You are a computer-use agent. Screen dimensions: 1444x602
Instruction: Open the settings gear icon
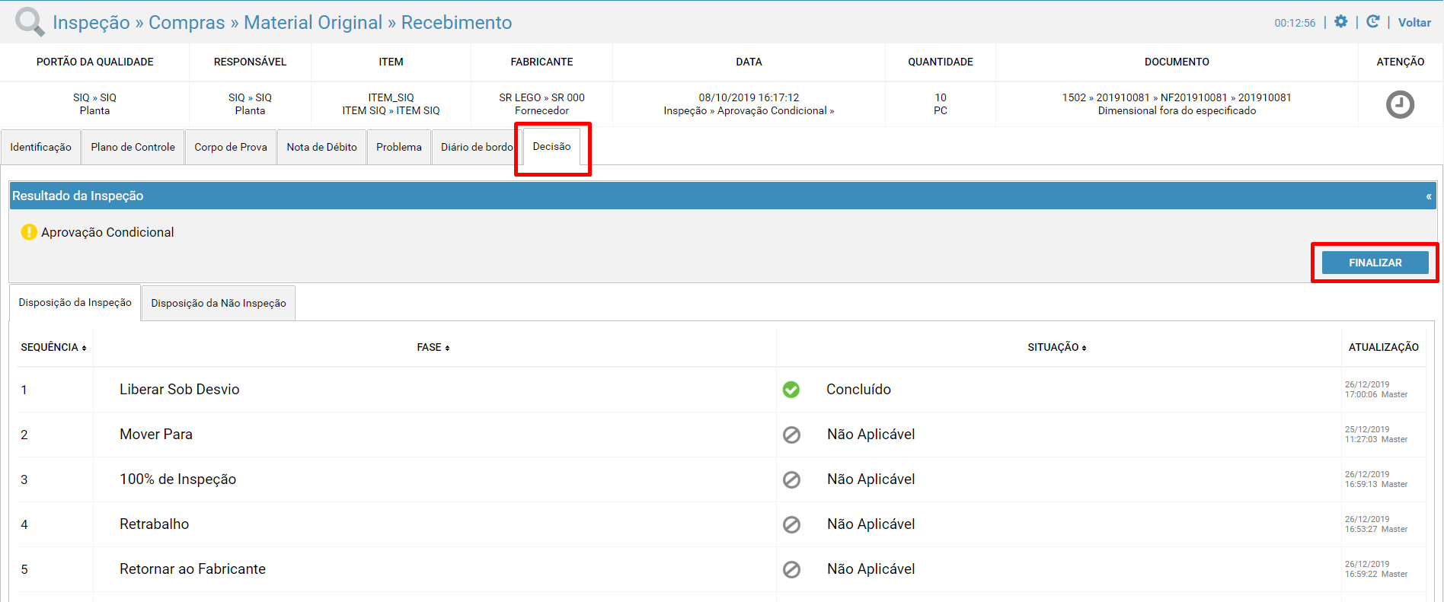(x=1340, y=22)
